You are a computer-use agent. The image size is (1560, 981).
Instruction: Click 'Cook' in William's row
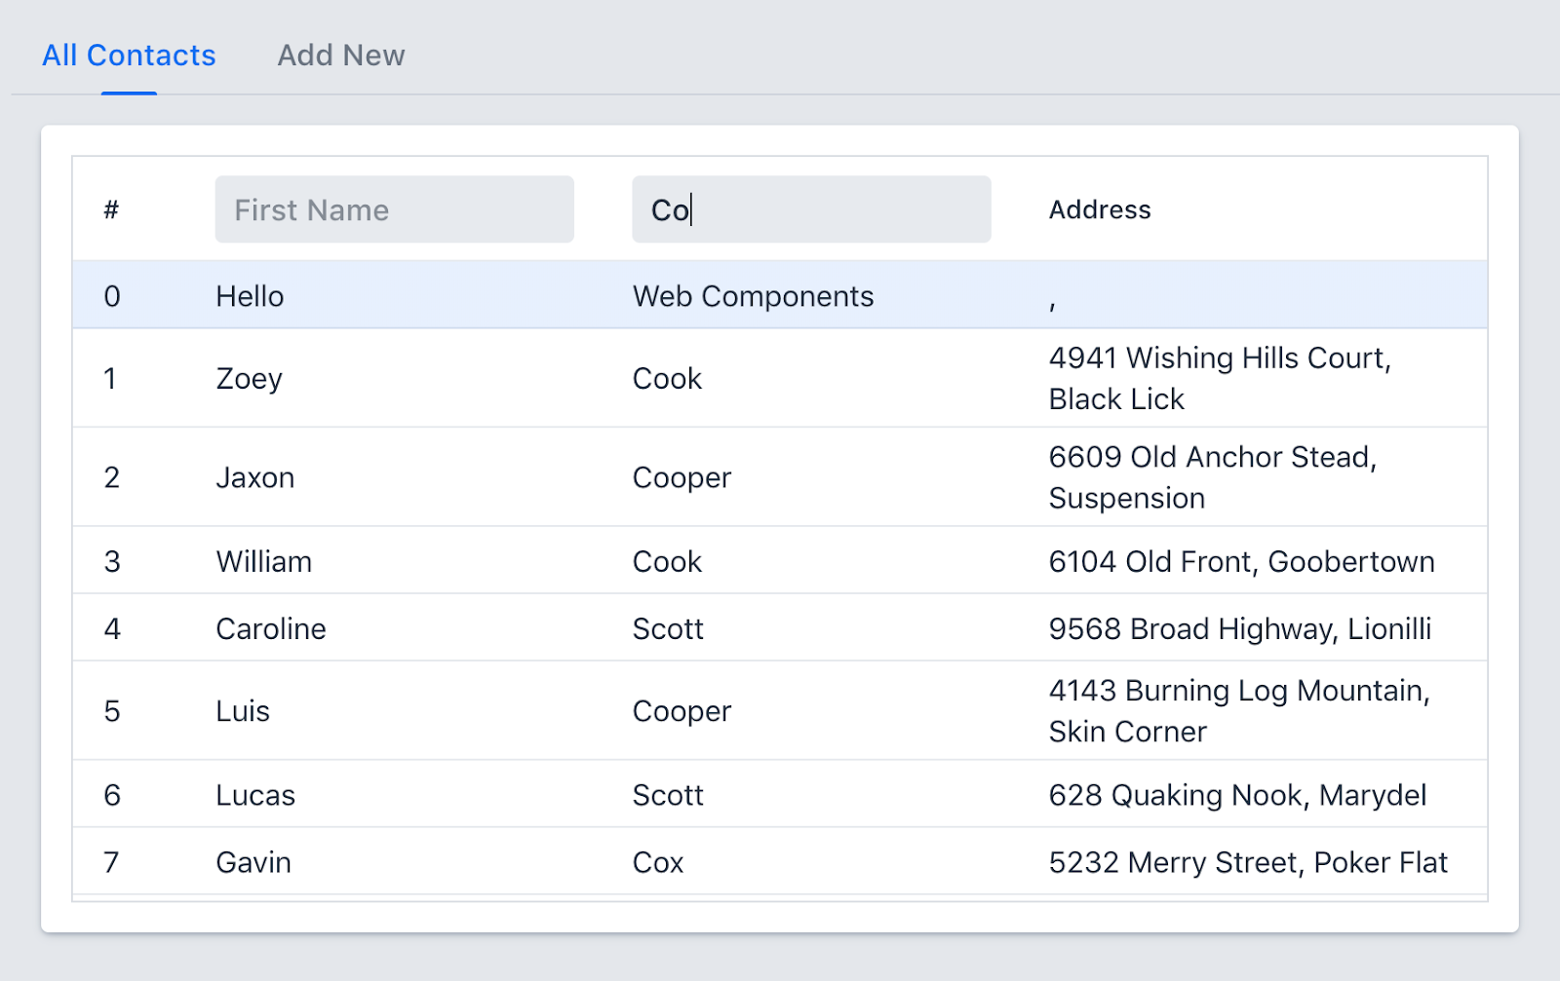click(x=668, y=561)
